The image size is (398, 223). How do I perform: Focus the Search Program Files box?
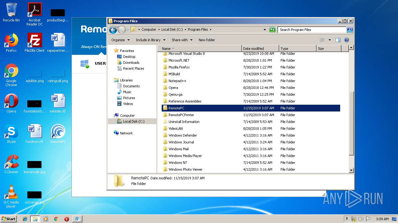(312, 30)
